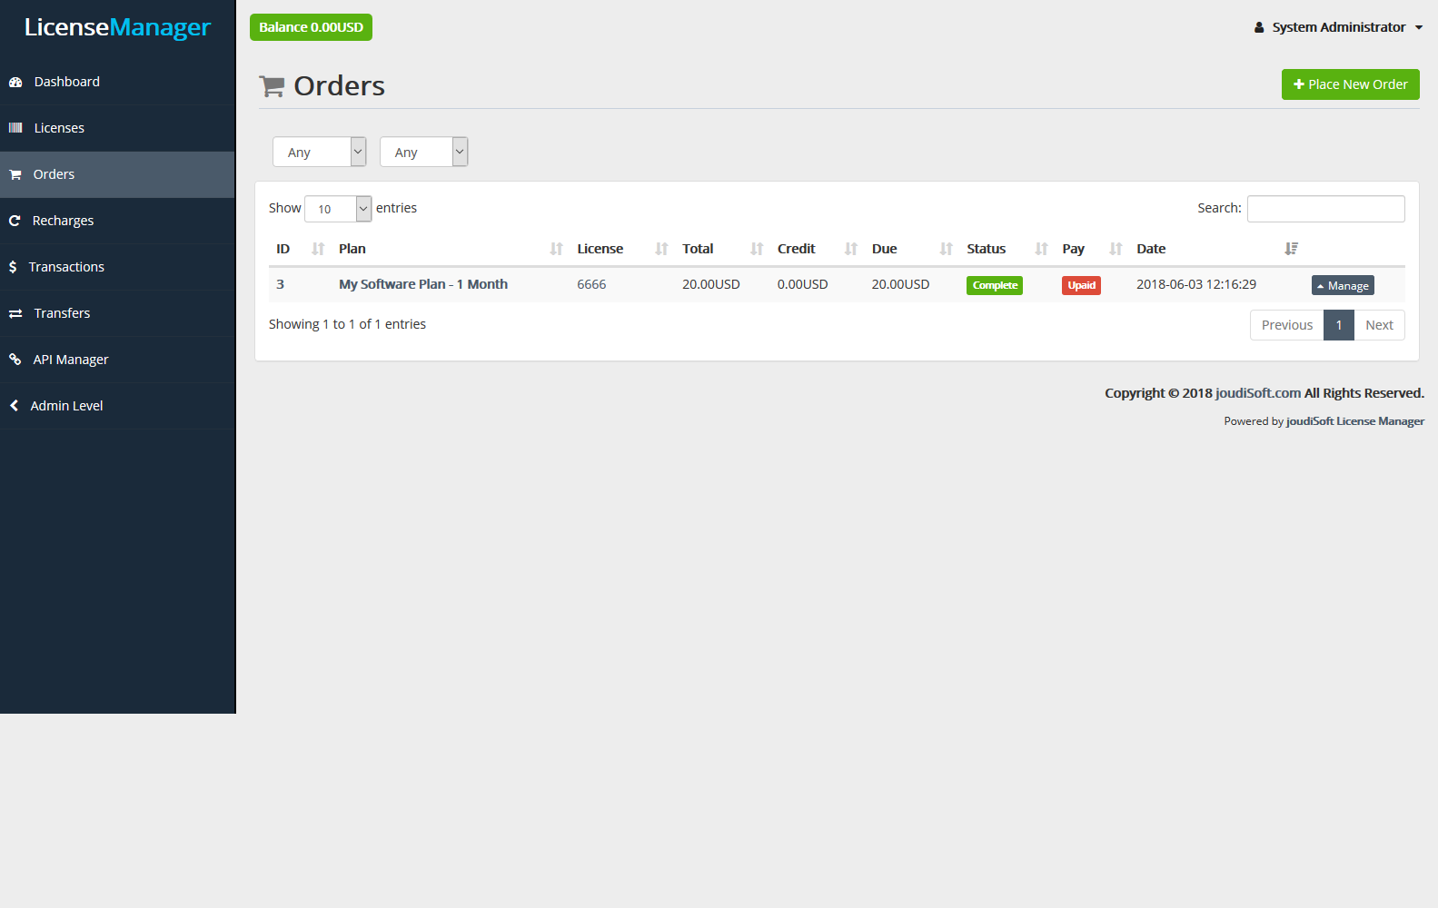1438x908 pixels.
Task: Click the Recharges refresh icon
Action: (x=15, y=221)
